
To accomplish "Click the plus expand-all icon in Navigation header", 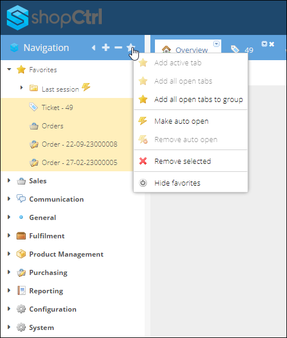I will [106, 47].
